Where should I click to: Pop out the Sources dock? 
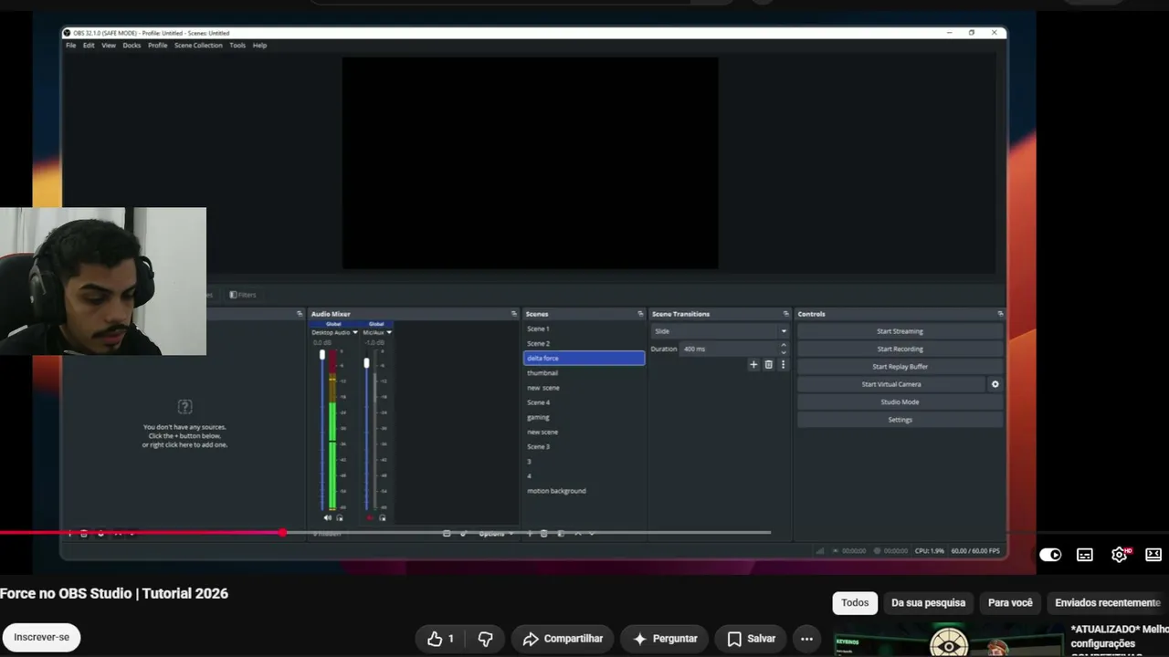click(x=300, y=314)
